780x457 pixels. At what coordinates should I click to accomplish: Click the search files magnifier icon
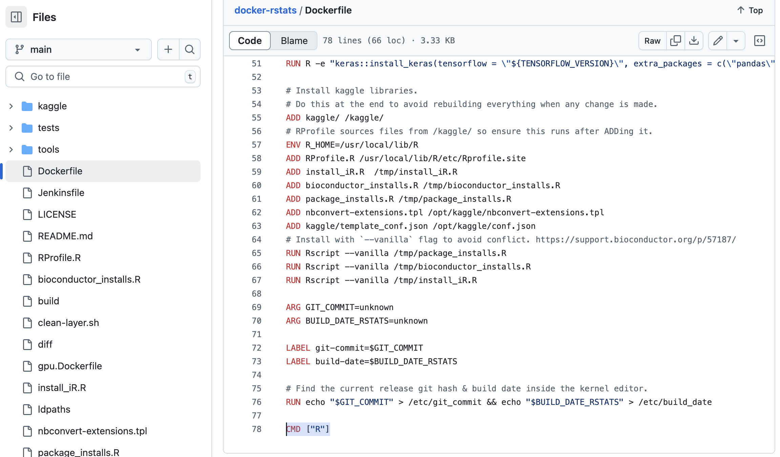[x=189, y=49]
